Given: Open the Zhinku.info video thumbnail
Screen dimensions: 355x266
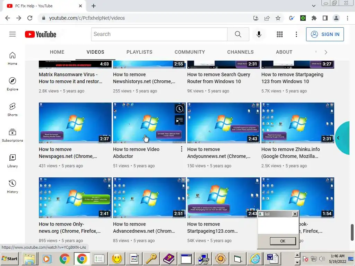Looking at the screenshot, I should (298, 123).
